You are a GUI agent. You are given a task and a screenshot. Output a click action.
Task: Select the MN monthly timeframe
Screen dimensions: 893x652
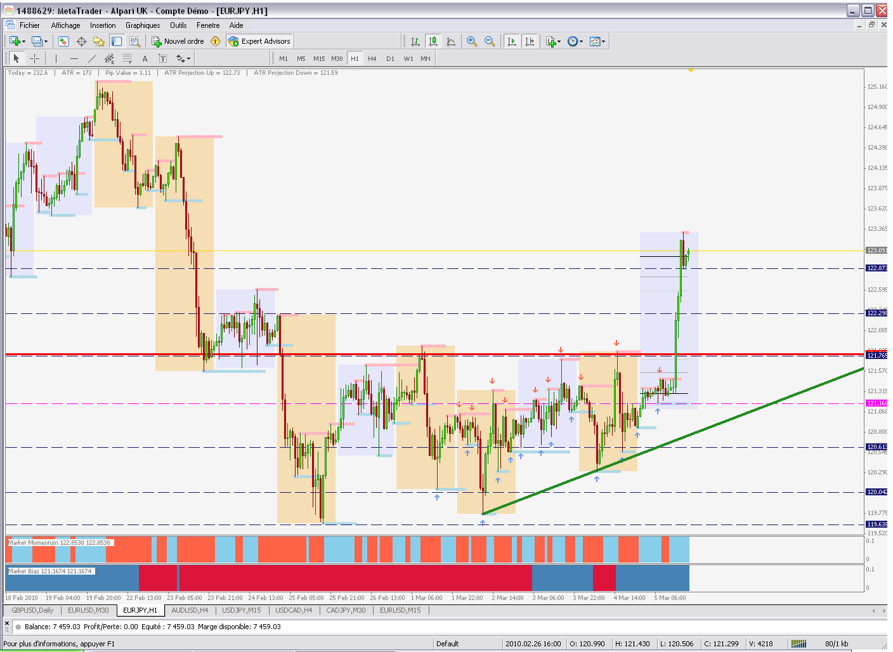coord(426,58)
